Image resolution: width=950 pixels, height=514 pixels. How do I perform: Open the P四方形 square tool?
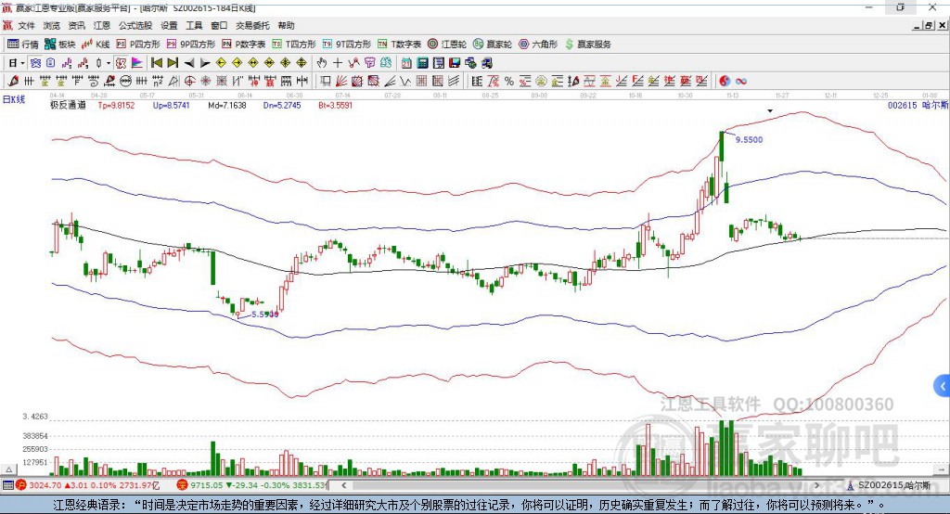coord(138,45)
